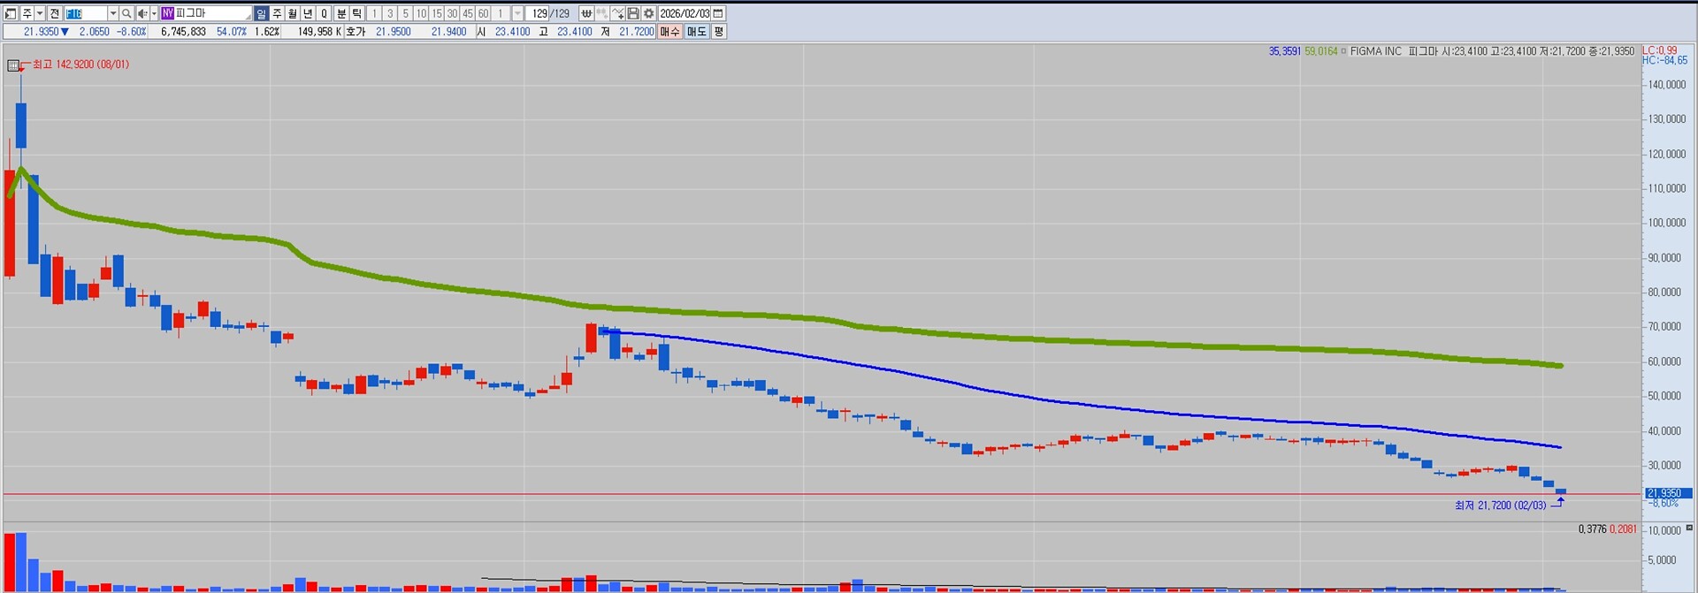Click the custom interval input showing 1
This screenshot has width=1698, height=593.
tap(501, 13)
